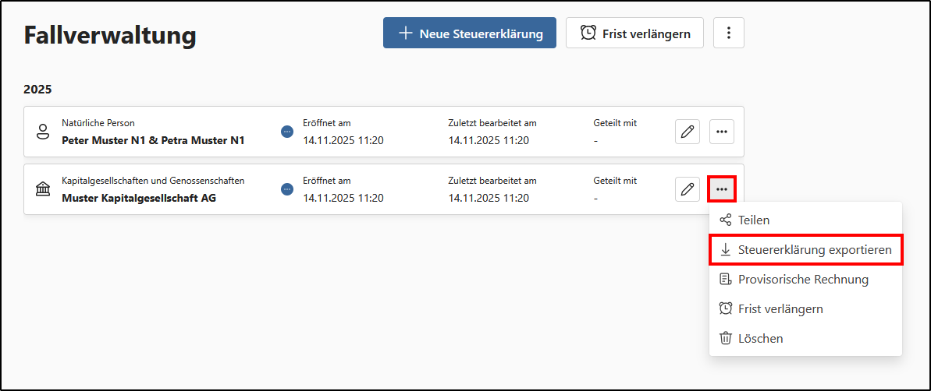
Task: Click the blue status dot on Muster Kapitalgesellschaft row
Action: point(287,189)
